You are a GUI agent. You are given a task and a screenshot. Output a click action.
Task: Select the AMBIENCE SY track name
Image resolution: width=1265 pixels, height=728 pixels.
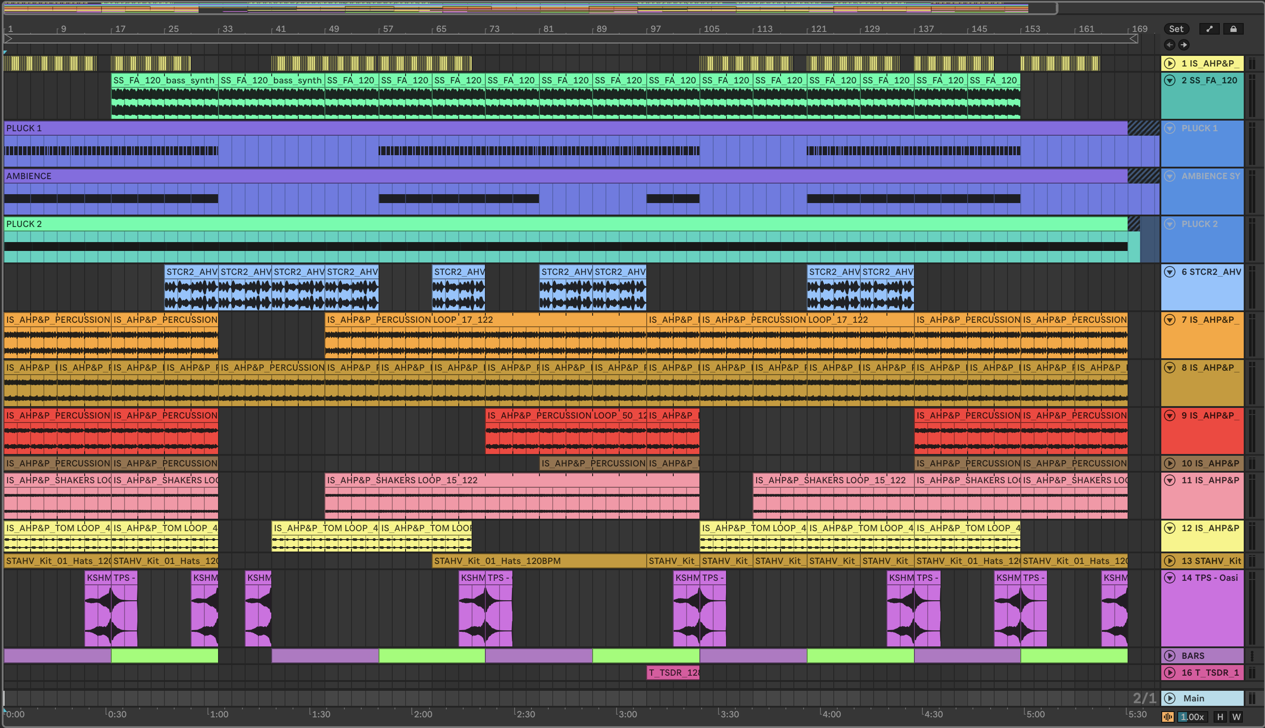1210,176
